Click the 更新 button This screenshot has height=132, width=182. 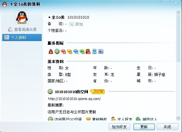click(144, 127)
